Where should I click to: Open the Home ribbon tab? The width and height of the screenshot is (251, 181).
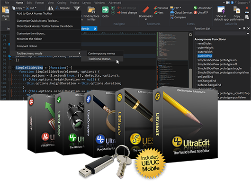(x=19, y=3)
